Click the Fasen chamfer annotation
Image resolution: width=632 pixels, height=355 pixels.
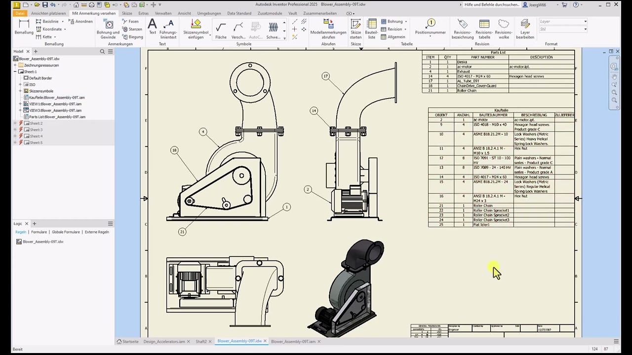pyautogui.click(x=130, y=22)
